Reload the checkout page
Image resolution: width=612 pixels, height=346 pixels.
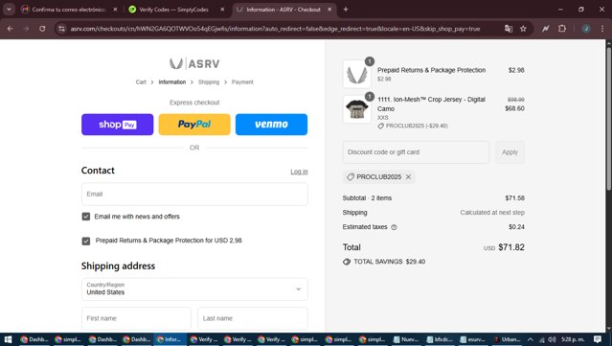(x=42, y=29)
